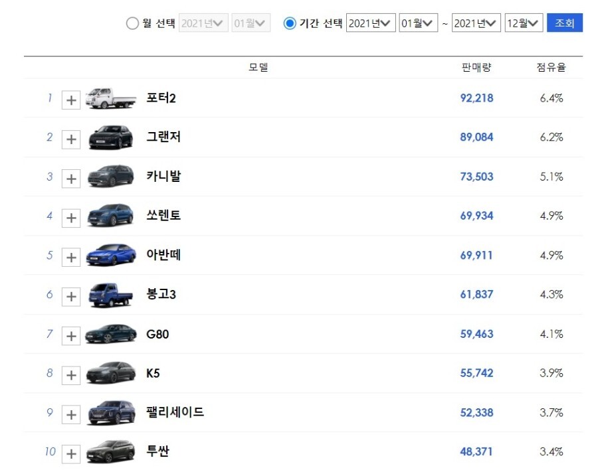Click sales figure 69,934

[x=476, y=216]
